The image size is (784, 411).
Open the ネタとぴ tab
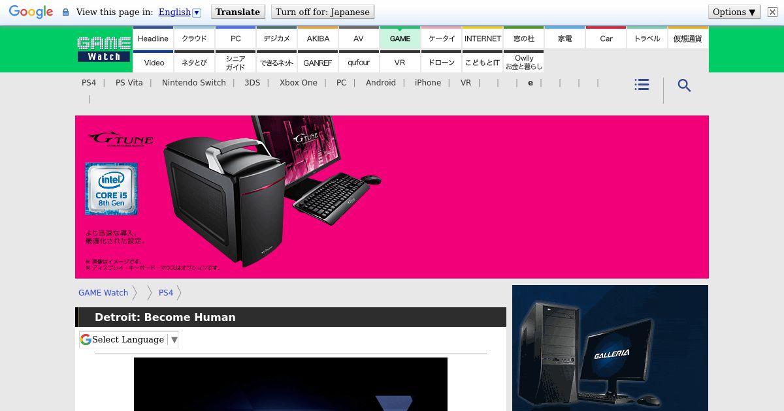coord(194,62)
